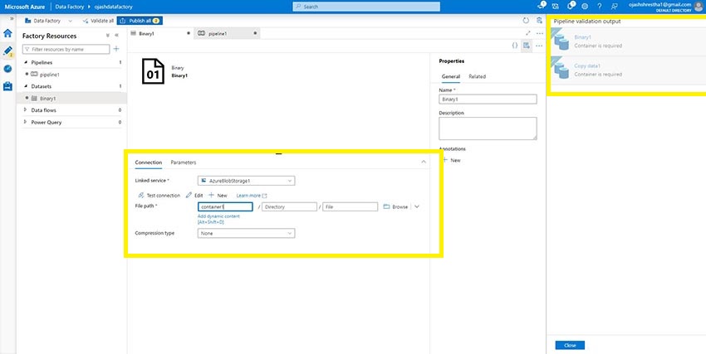706x354 pixels.
Task: Click the data flow debug icon beside refresh
Action: [x=539, y=21]
